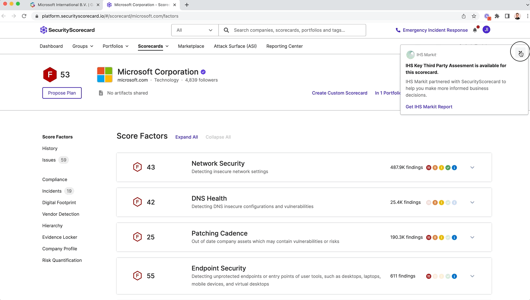
Task: Click Patching Cadence low severity yellow icon
Action: coord(442,238)
